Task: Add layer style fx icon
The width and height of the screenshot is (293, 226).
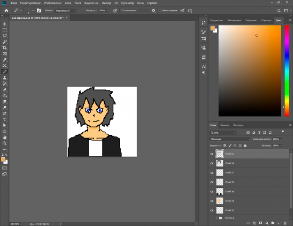Action: point(254,223)
